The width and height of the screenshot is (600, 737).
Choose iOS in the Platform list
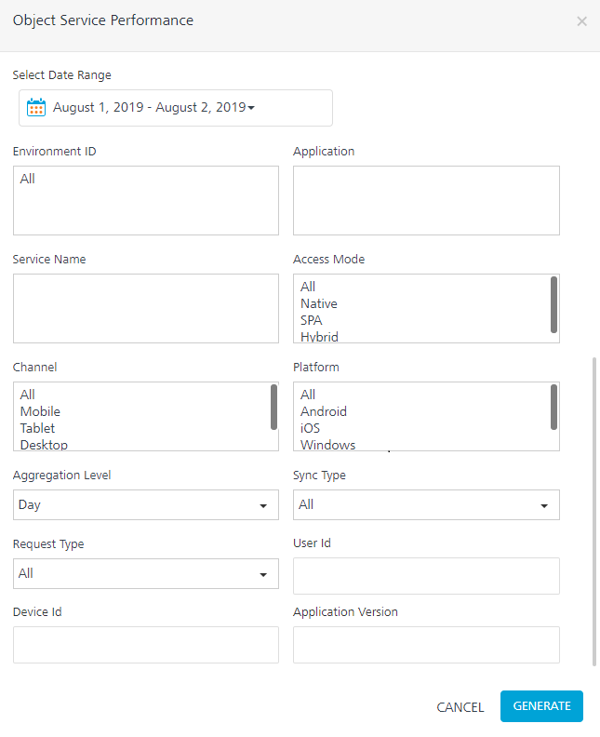tap(313, 428)
